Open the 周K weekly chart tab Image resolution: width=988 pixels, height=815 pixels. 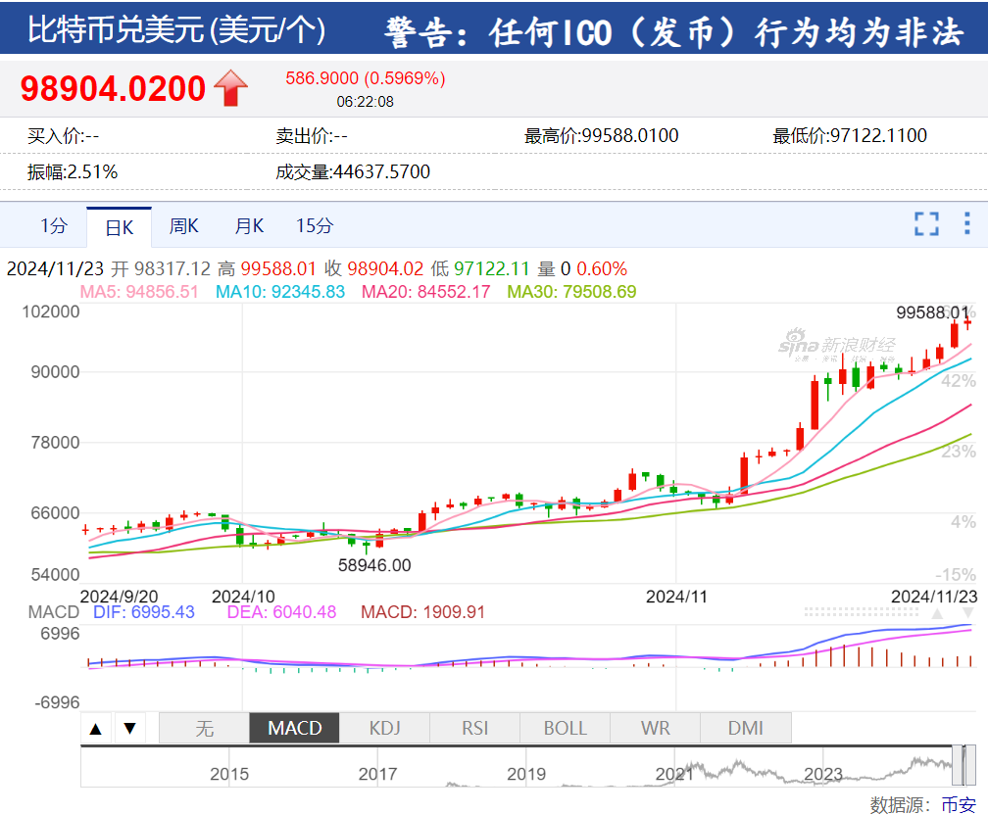(x=183, y=226)
